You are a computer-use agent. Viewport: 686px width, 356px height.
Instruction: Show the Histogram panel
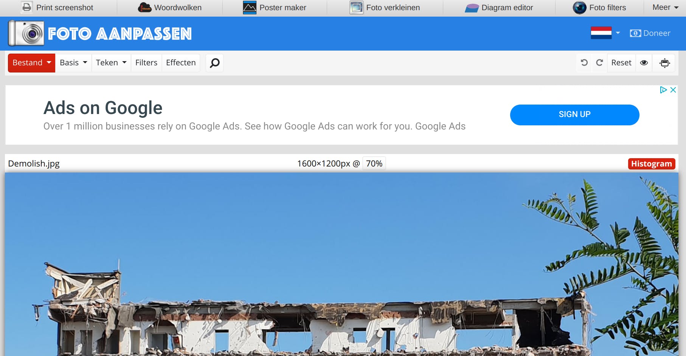point(652,164)
